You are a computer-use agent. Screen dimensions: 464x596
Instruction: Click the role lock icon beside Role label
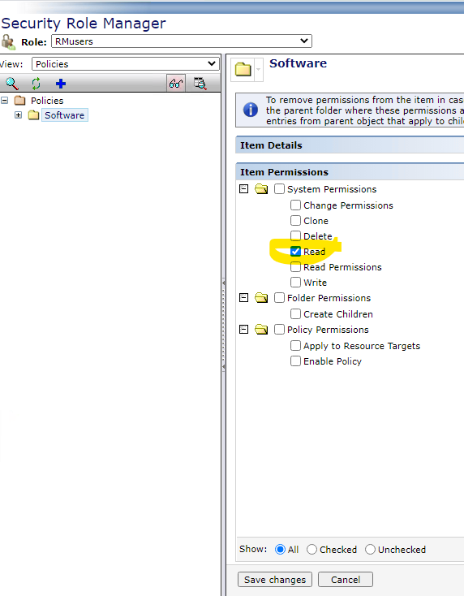click(x=8, y=41)
